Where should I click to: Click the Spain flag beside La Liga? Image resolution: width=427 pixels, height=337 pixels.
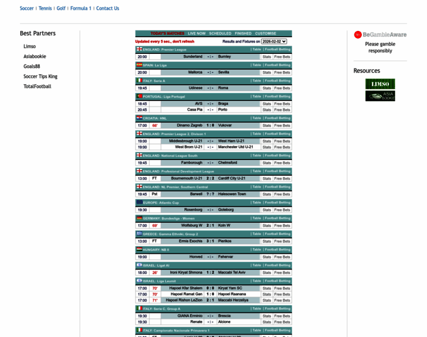(139, 65)
